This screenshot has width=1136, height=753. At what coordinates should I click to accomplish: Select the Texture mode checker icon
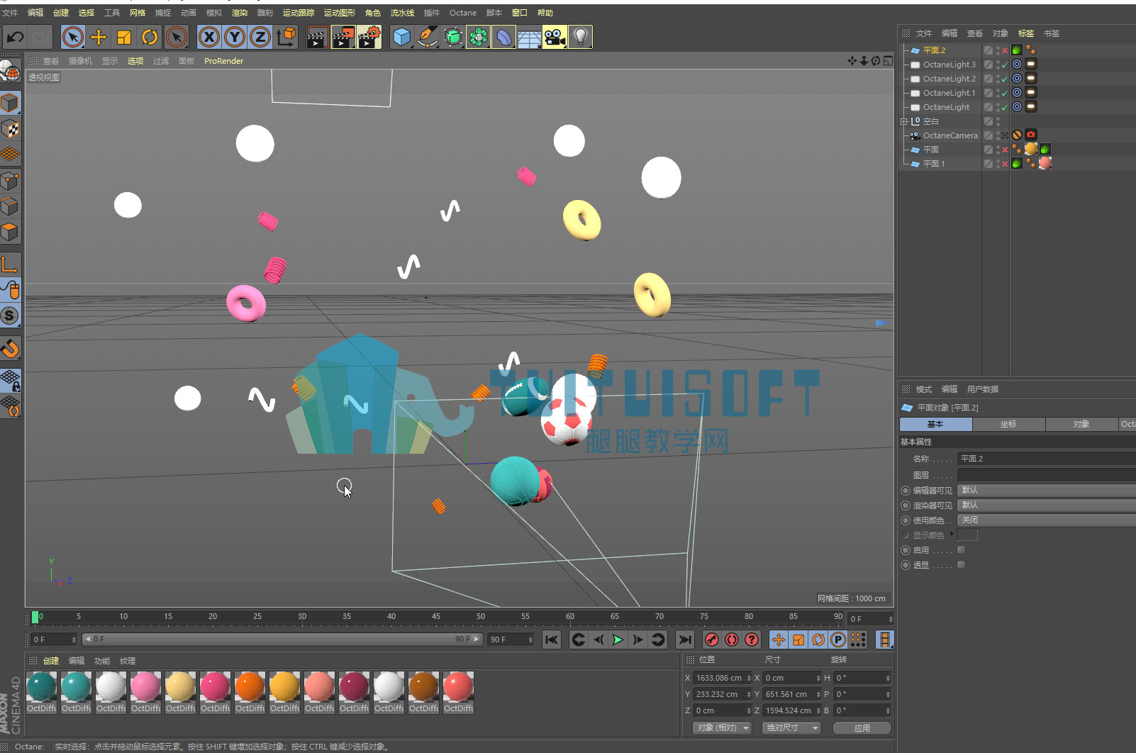10,129
